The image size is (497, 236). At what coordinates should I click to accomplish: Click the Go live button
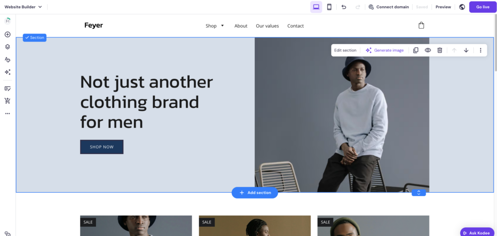point(483,7)
